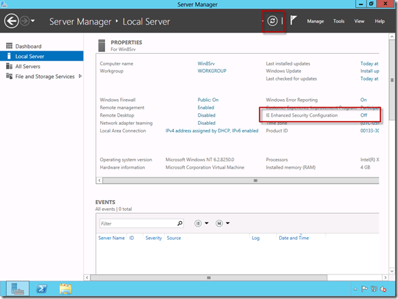Open the Tools menu
The height and width of the screenshot is (299, 398).
[x=339, y=21]
